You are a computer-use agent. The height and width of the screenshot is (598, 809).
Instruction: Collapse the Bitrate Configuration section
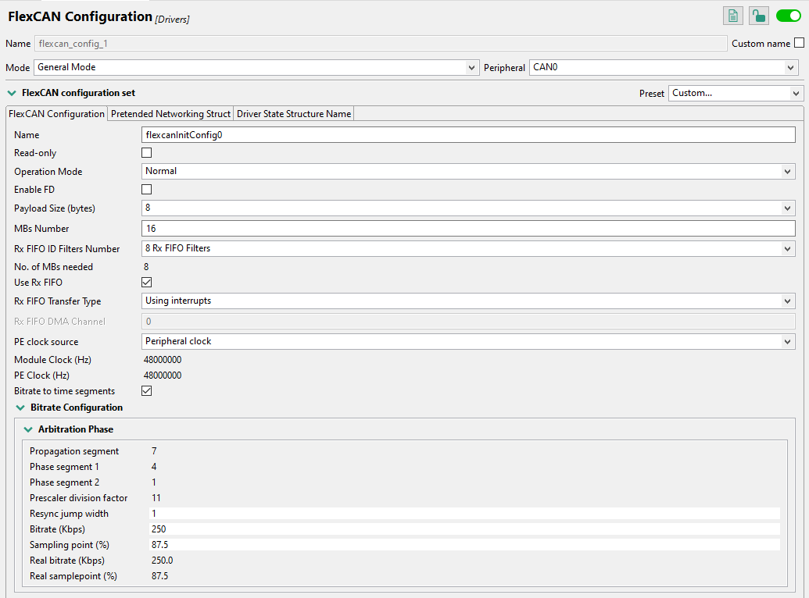(x=20, y=408)
